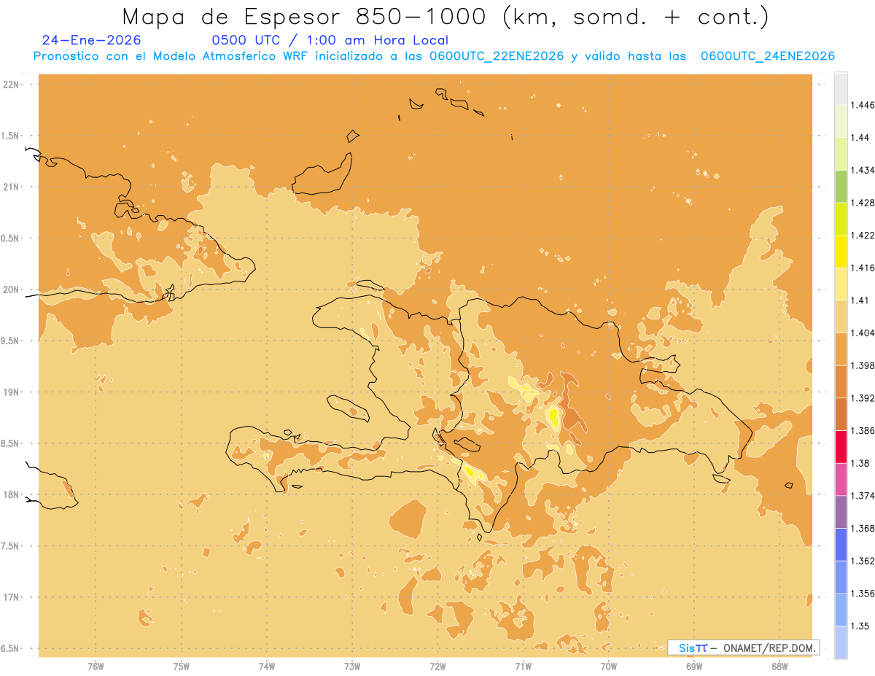Click the '1.5N' latitude tick label
Screen dimensions: 875x676
coord(11,136)
